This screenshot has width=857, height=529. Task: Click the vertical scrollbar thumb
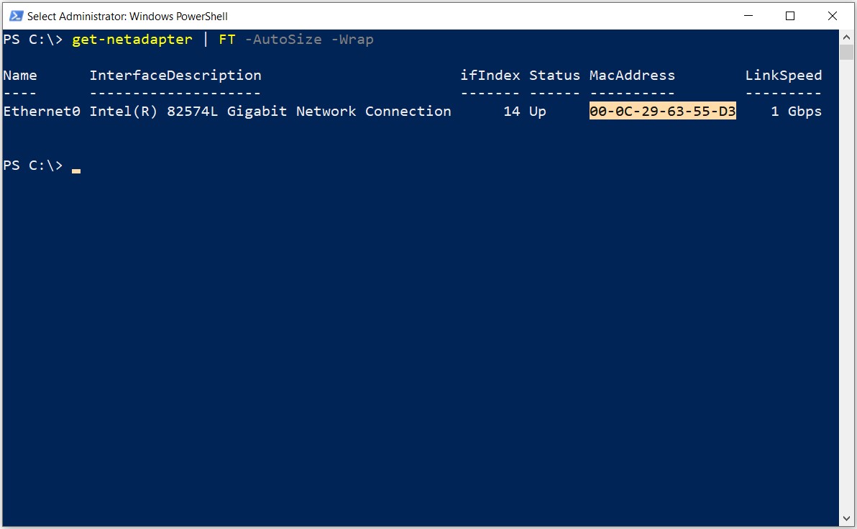[x=847, y=53]
